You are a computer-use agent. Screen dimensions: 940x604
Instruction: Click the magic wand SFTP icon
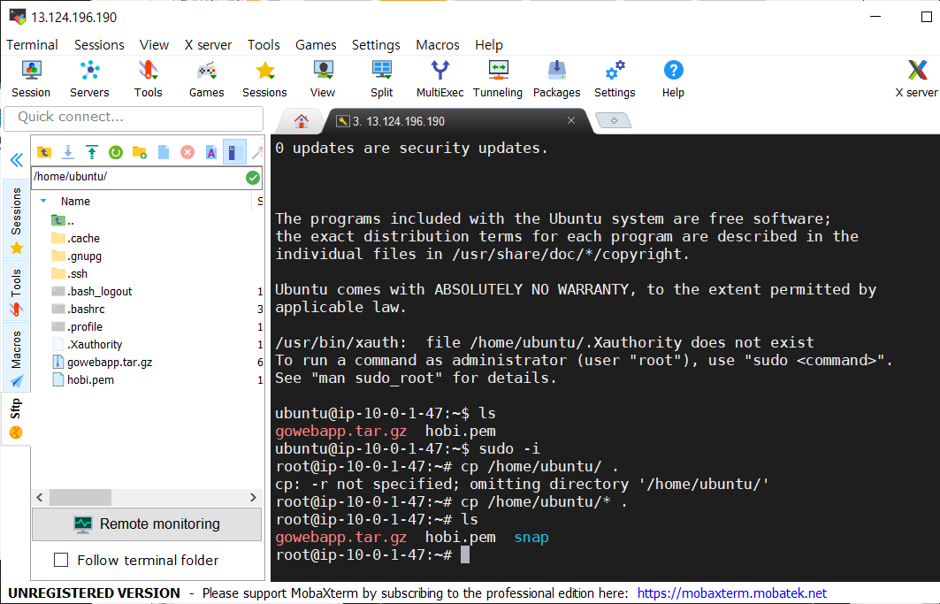[x=257, y=152]
